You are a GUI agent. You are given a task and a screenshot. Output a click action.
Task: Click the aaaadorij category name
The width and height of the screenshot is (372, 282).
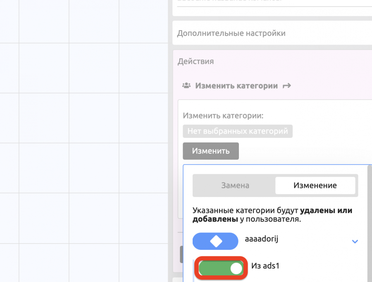261,239
